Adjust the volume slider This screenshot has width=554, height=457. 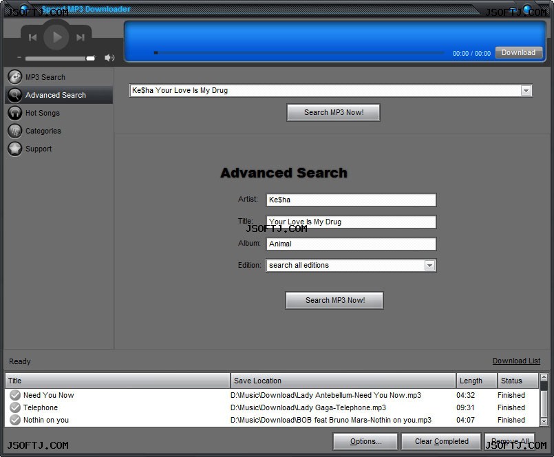(60, 59)
